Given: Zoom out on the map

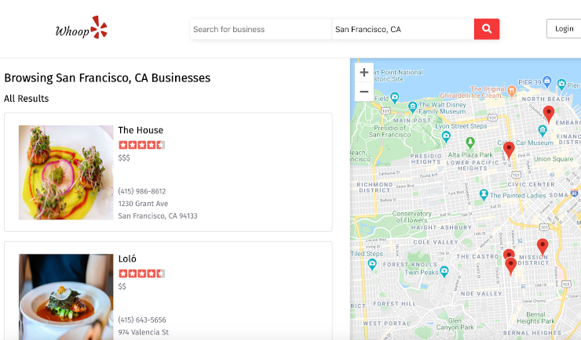Looking at the screenshot, I should (364, 92).
